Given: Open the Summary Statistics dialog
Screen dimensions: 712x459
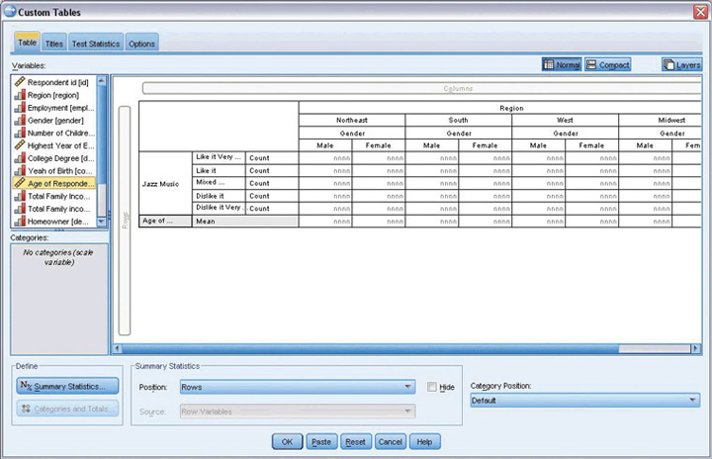Looking at the screenshot, I should 67,386.
